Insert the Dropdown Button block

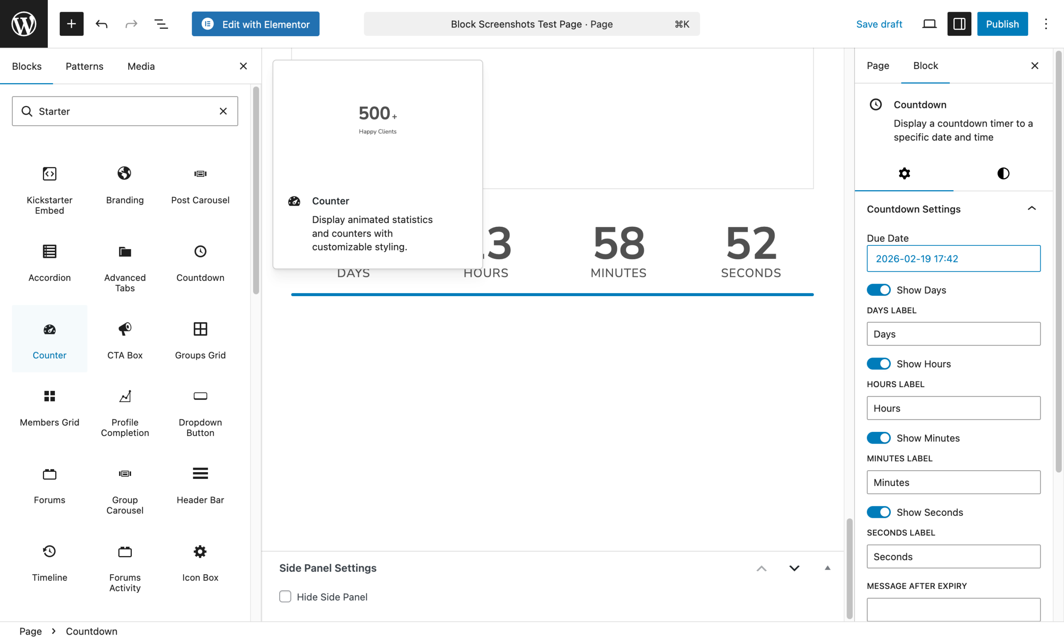tap(200, 412)
